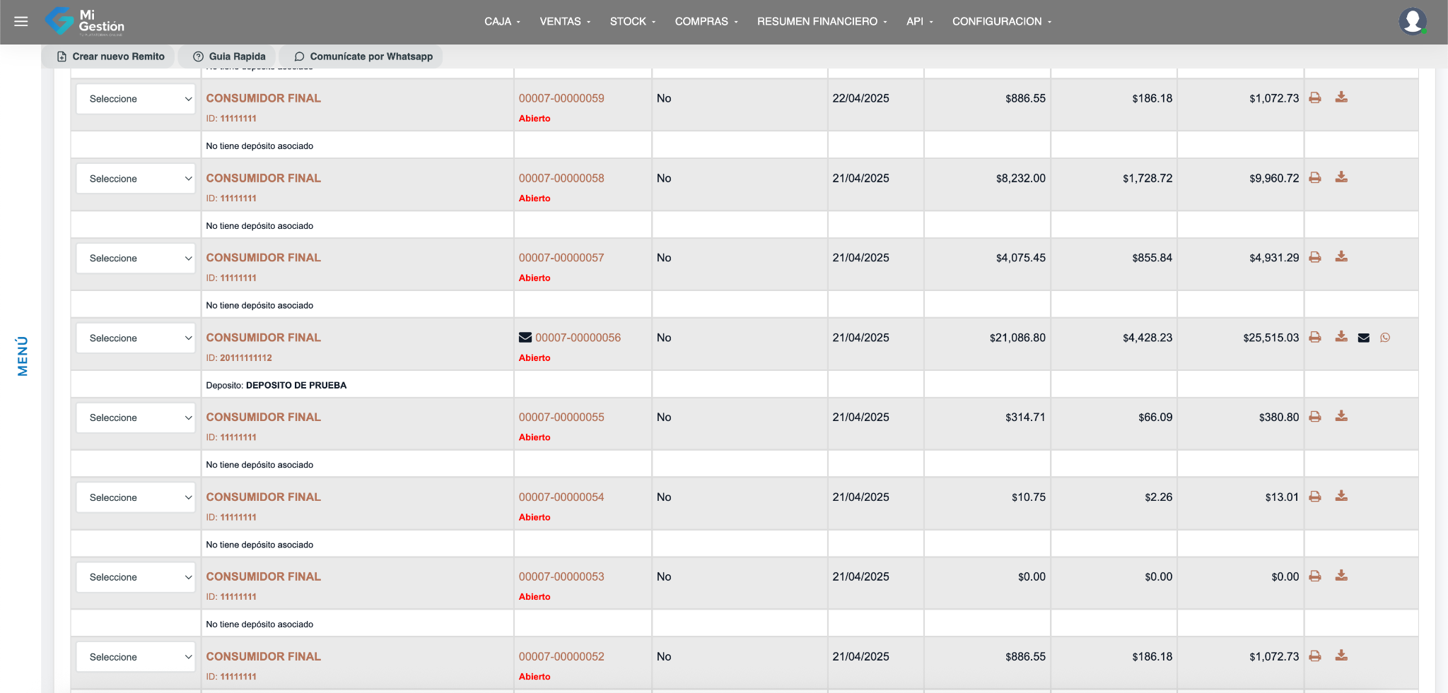Print remito 00007-00000053
The width and height of the screenshot is (1448, 693).
tap(1314, 576)
